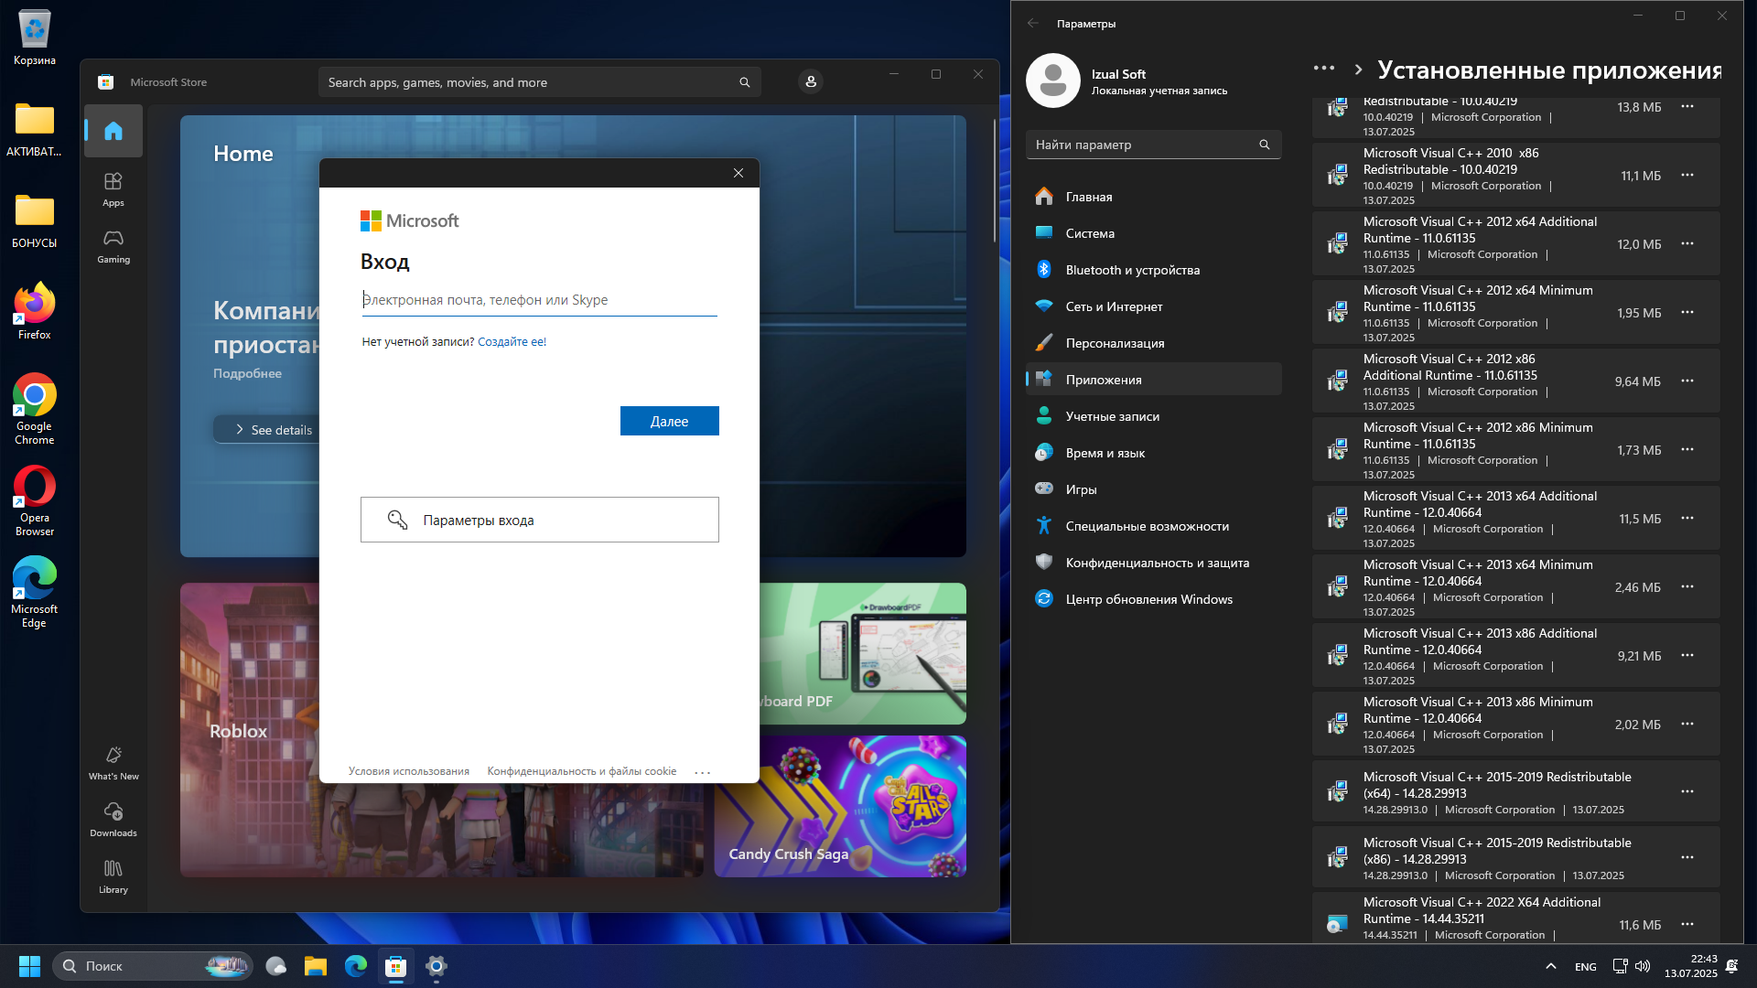
Task: Open 'Bluetooth и устройства' settings
Action: (1153, 270)
